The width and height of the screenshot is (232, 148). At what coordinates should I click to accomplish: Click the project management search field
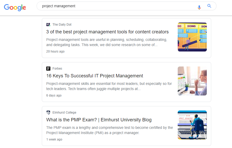(x=117, y=6)
